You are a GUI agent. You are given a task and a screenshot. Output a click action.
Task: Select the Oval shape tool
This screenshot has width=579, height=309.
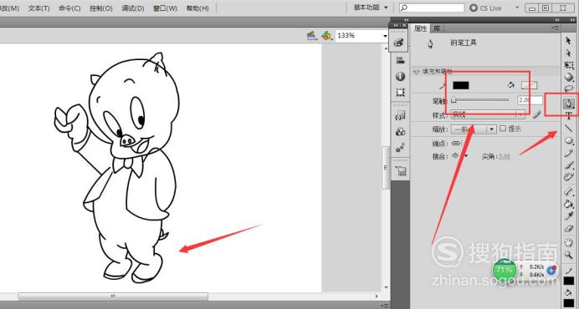tap(569, 141)
